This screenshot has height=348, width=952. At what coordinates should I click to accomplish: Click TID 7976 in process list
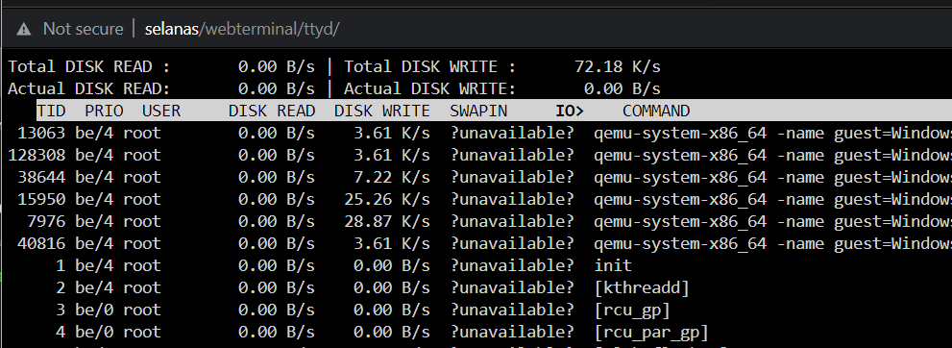click(x=45, y=221)
